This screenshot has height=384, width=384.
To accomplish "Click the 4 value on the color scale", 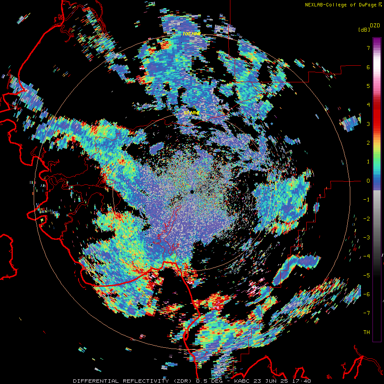I will click(368, 105).
